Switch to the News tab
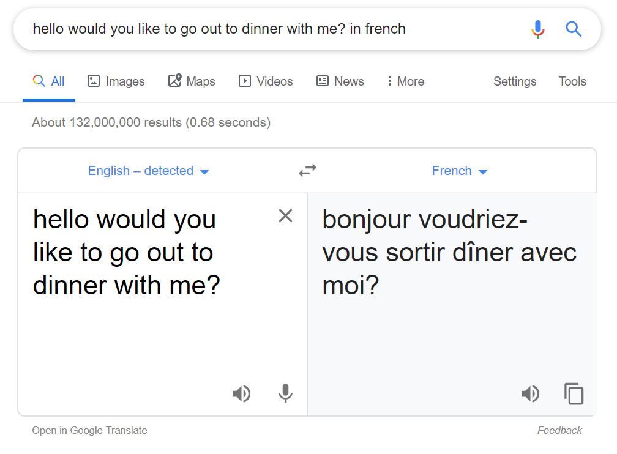This screenshot has height=454, width=617. [x=340, y=81]
